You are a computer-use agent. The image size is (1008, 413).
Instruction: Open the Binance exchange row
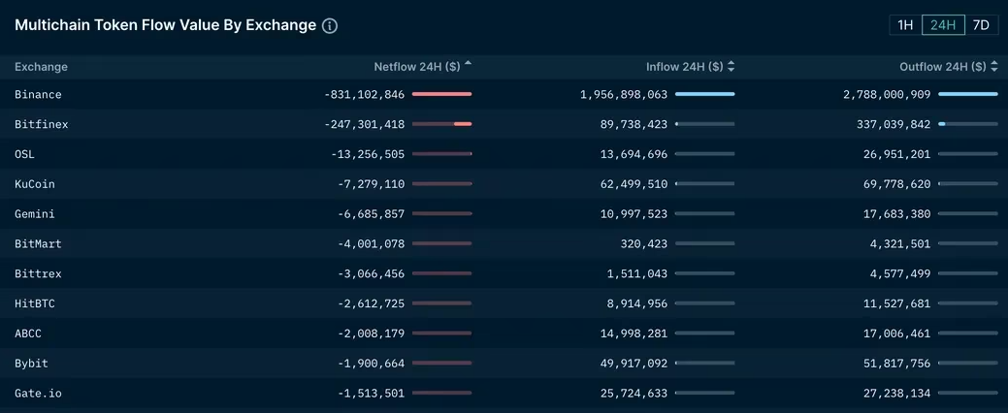[39, 95]
